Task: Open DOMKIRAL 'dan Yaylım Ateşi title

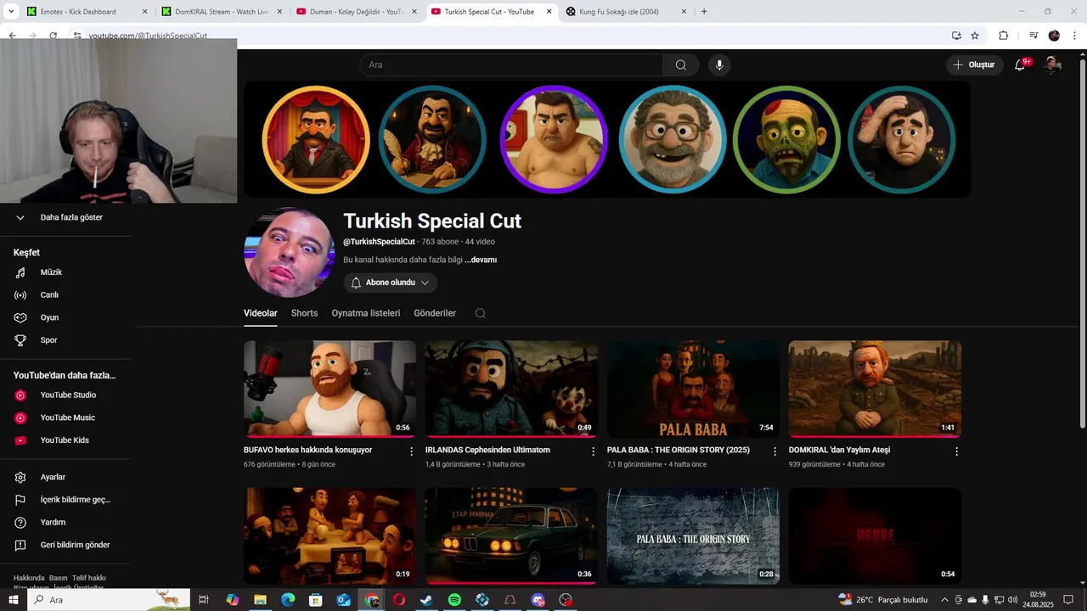Action: click(x=839, y=450)
